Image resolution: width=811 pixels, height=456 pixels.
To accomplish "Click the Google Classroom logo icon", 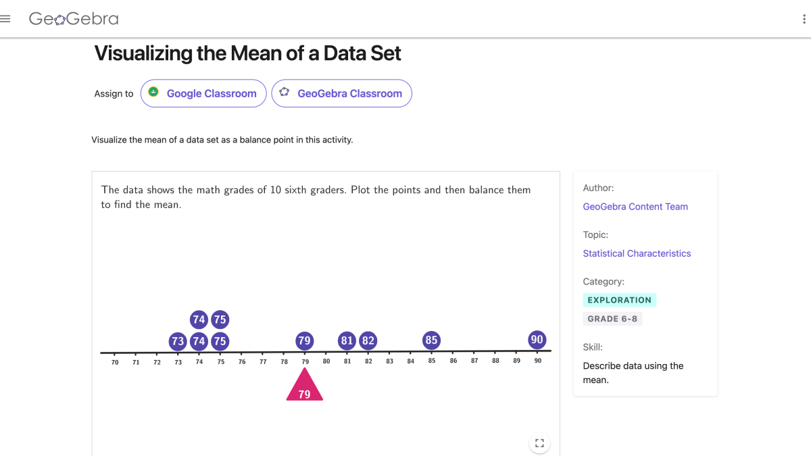I will 153,93.
